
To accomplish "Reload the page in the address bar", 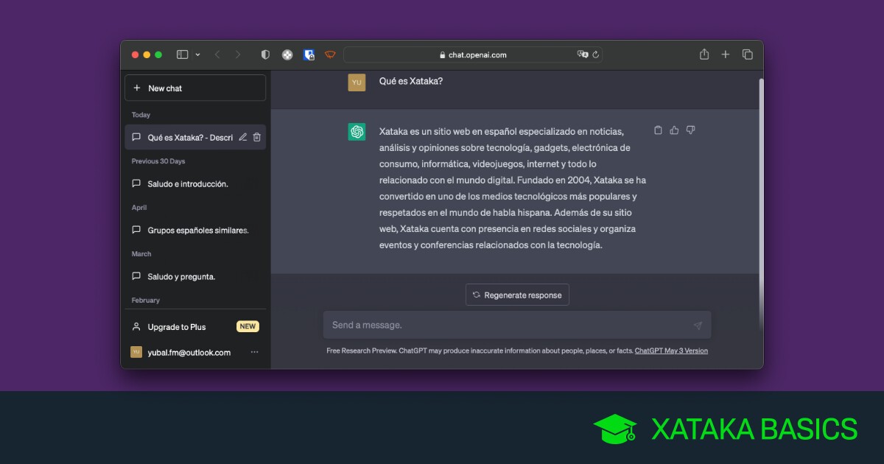I will tap(595, 55).
